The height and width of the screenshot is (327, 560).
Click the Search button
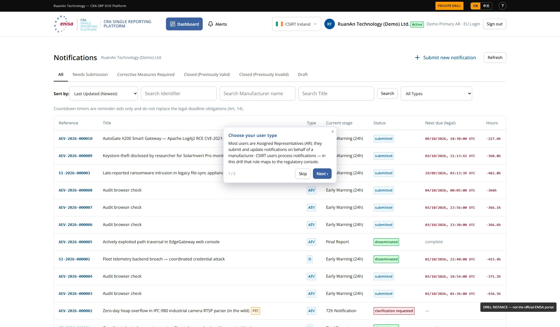point(387,93)
